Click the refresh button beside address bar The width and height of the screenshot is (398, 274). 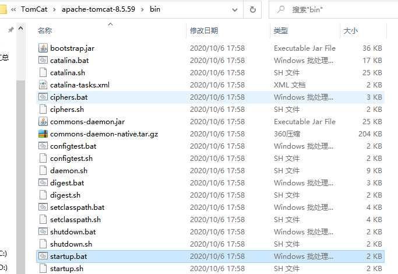click(252, 10)
